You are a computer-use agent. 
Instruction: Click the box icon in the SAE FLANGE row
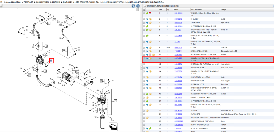point(150,23)
